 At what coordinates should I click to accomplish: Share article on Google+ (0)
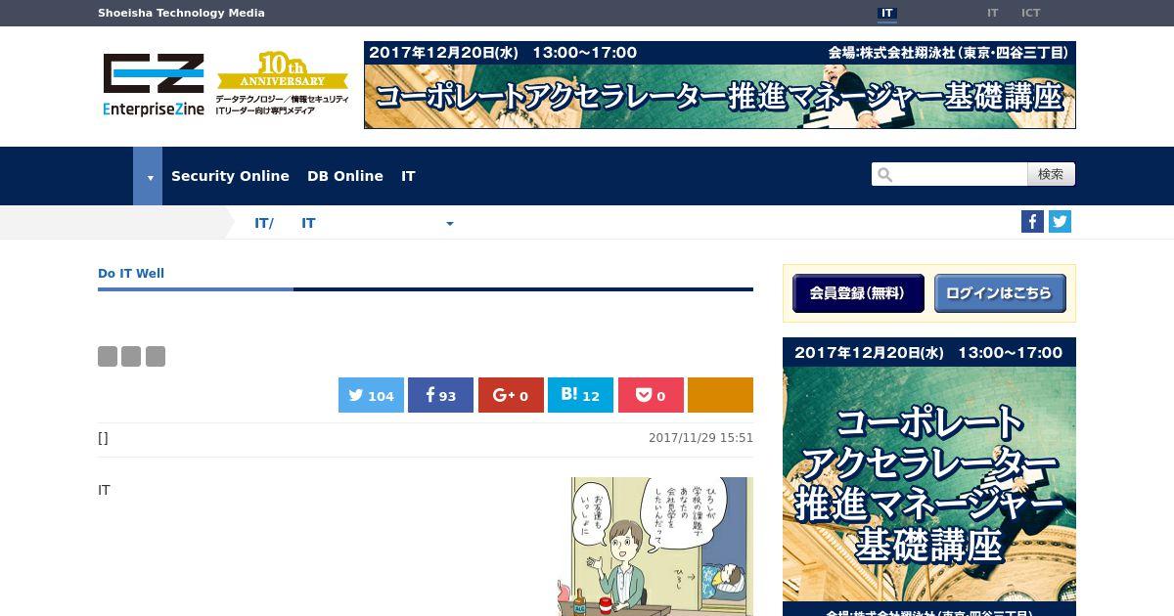(x=511, y=395)
